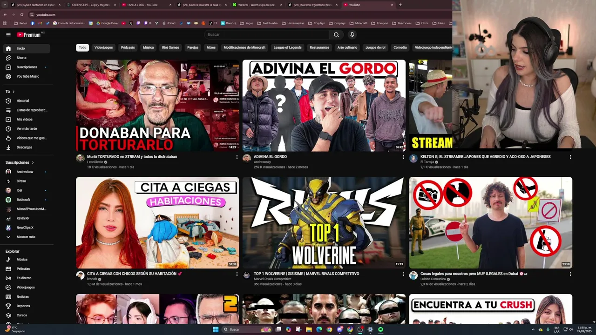This screenshot has height=335, width=596.
Task: Open Descargas in the sidebar
Action: pyautogui.click(x=27, y=147)
